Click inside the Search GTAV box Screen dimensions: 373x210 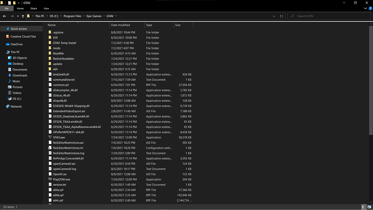(x=328, y=16)
